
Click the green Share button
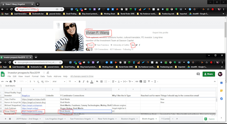click(209, 74)
